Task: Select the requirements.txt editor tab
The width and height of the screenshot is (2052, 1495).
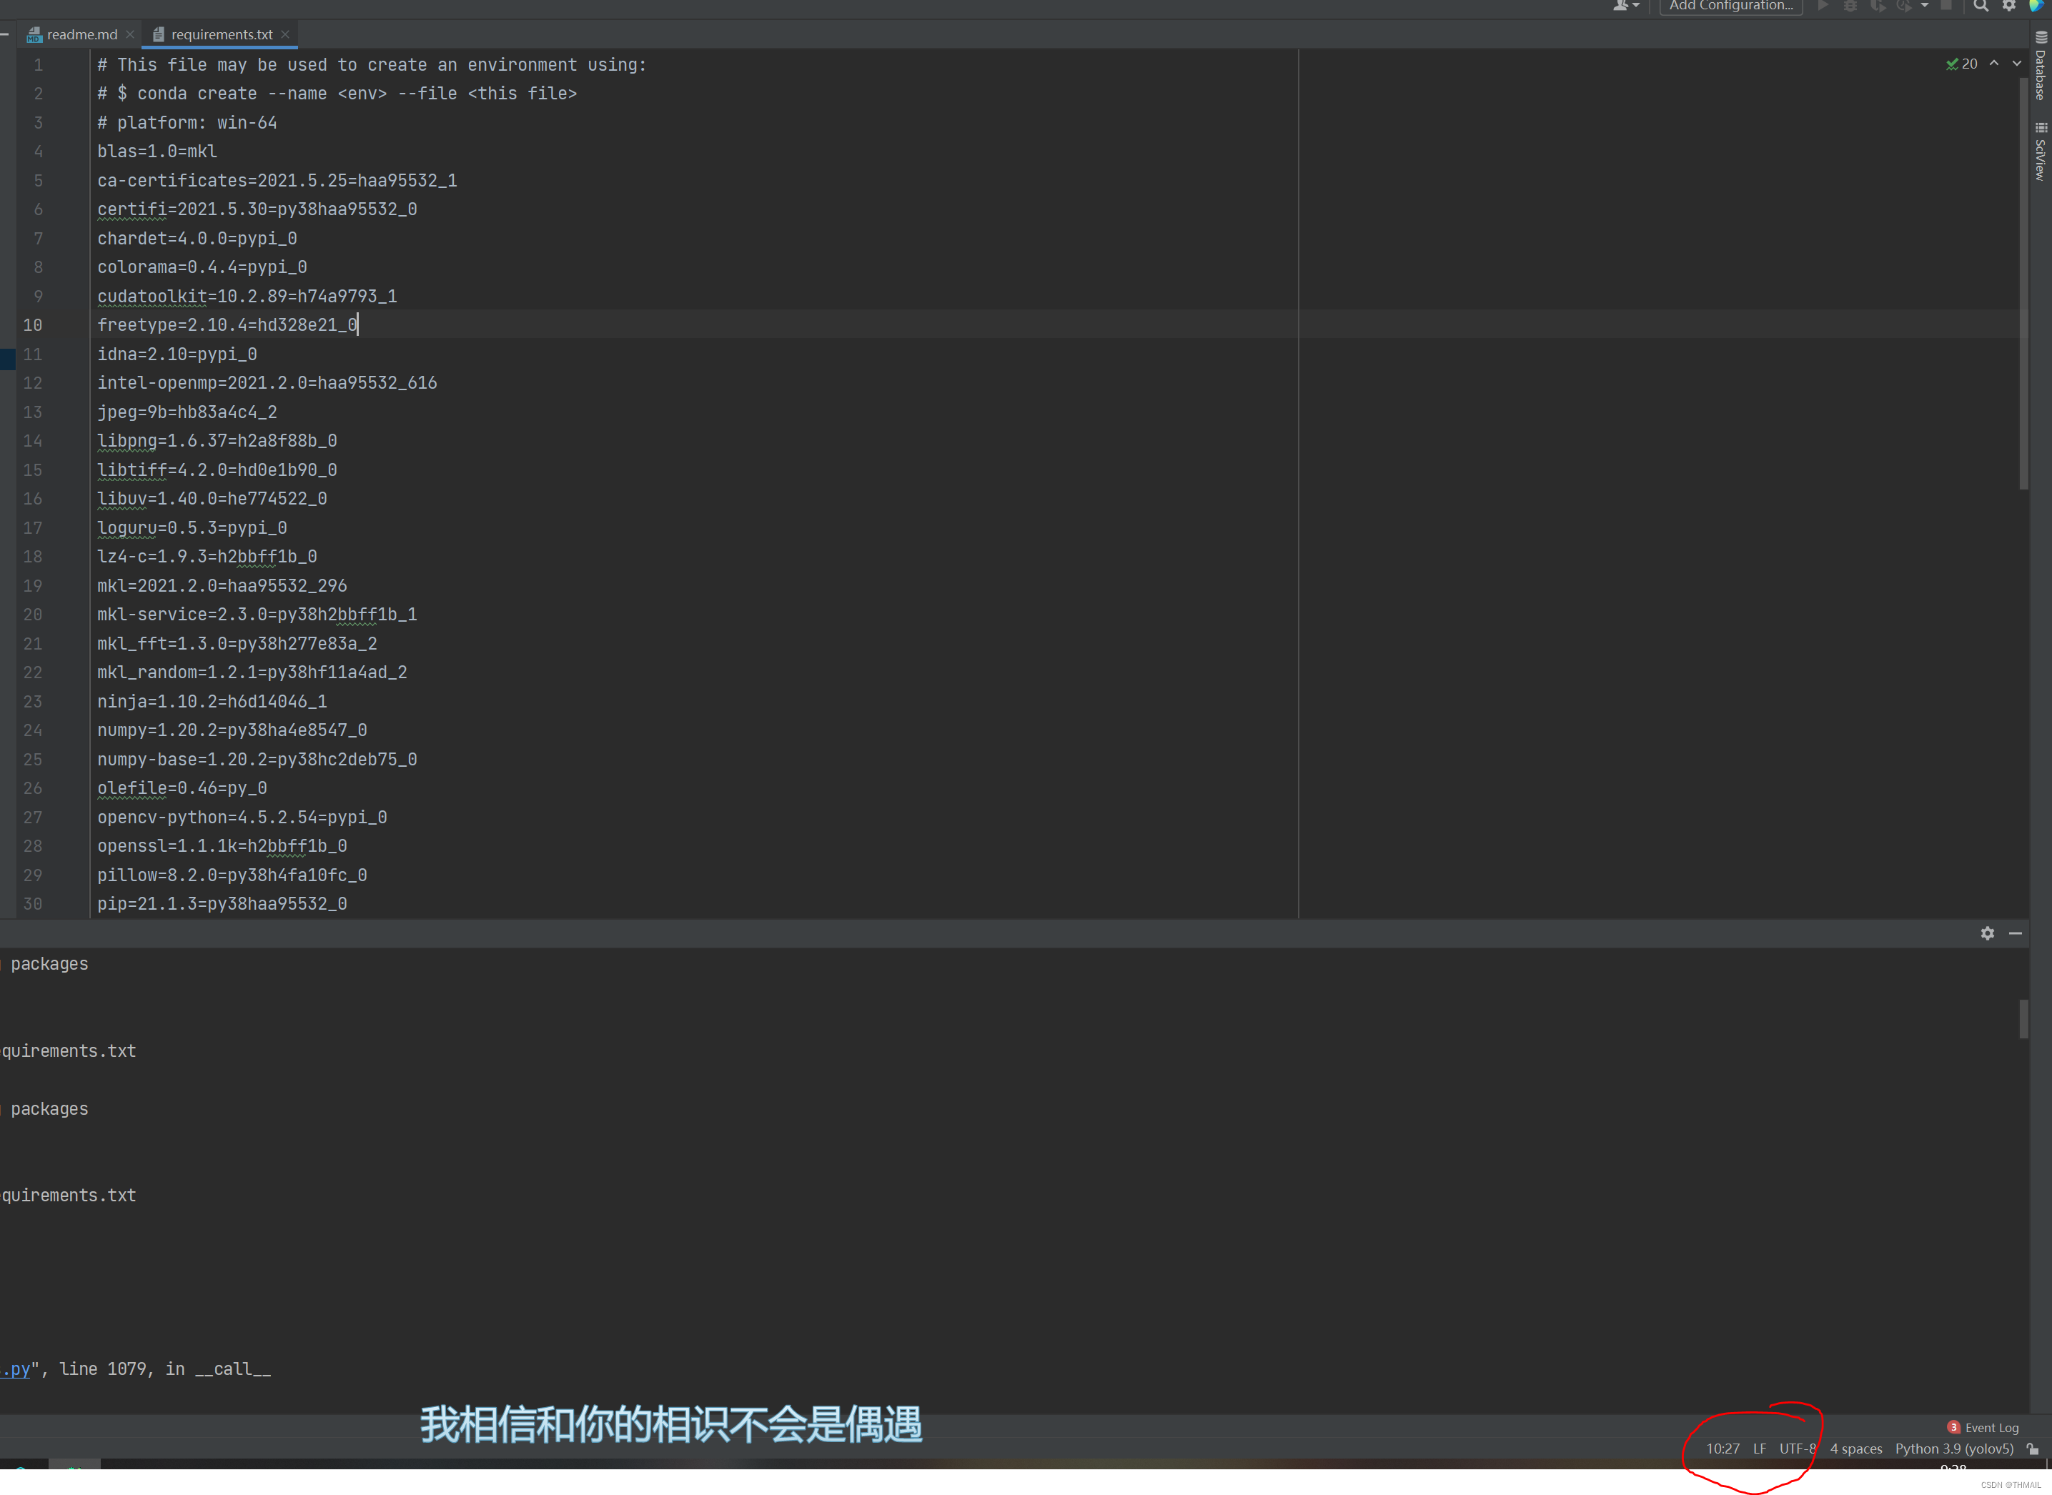Action: click(x=222, y=34)
